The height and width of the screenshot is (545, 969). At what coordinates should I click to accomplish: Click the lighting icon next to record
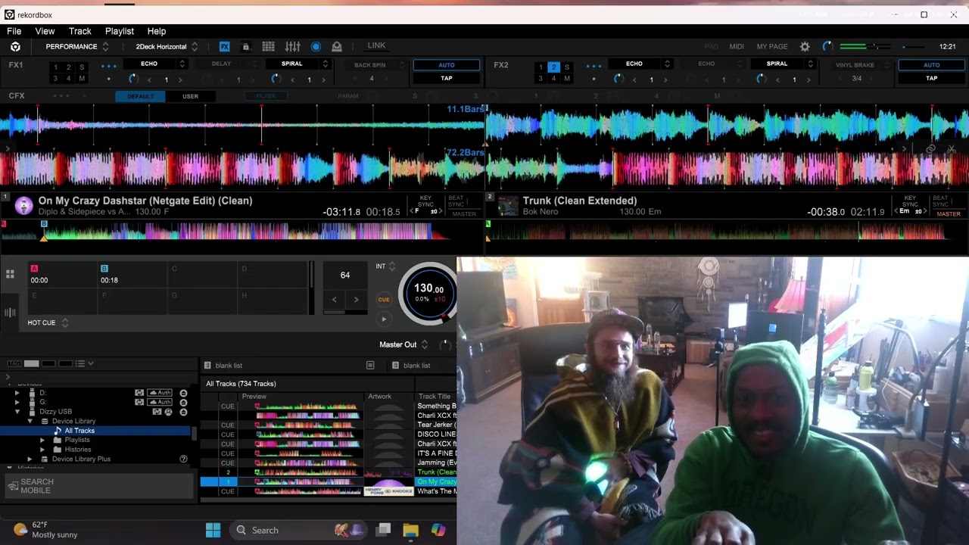point(337,46)
